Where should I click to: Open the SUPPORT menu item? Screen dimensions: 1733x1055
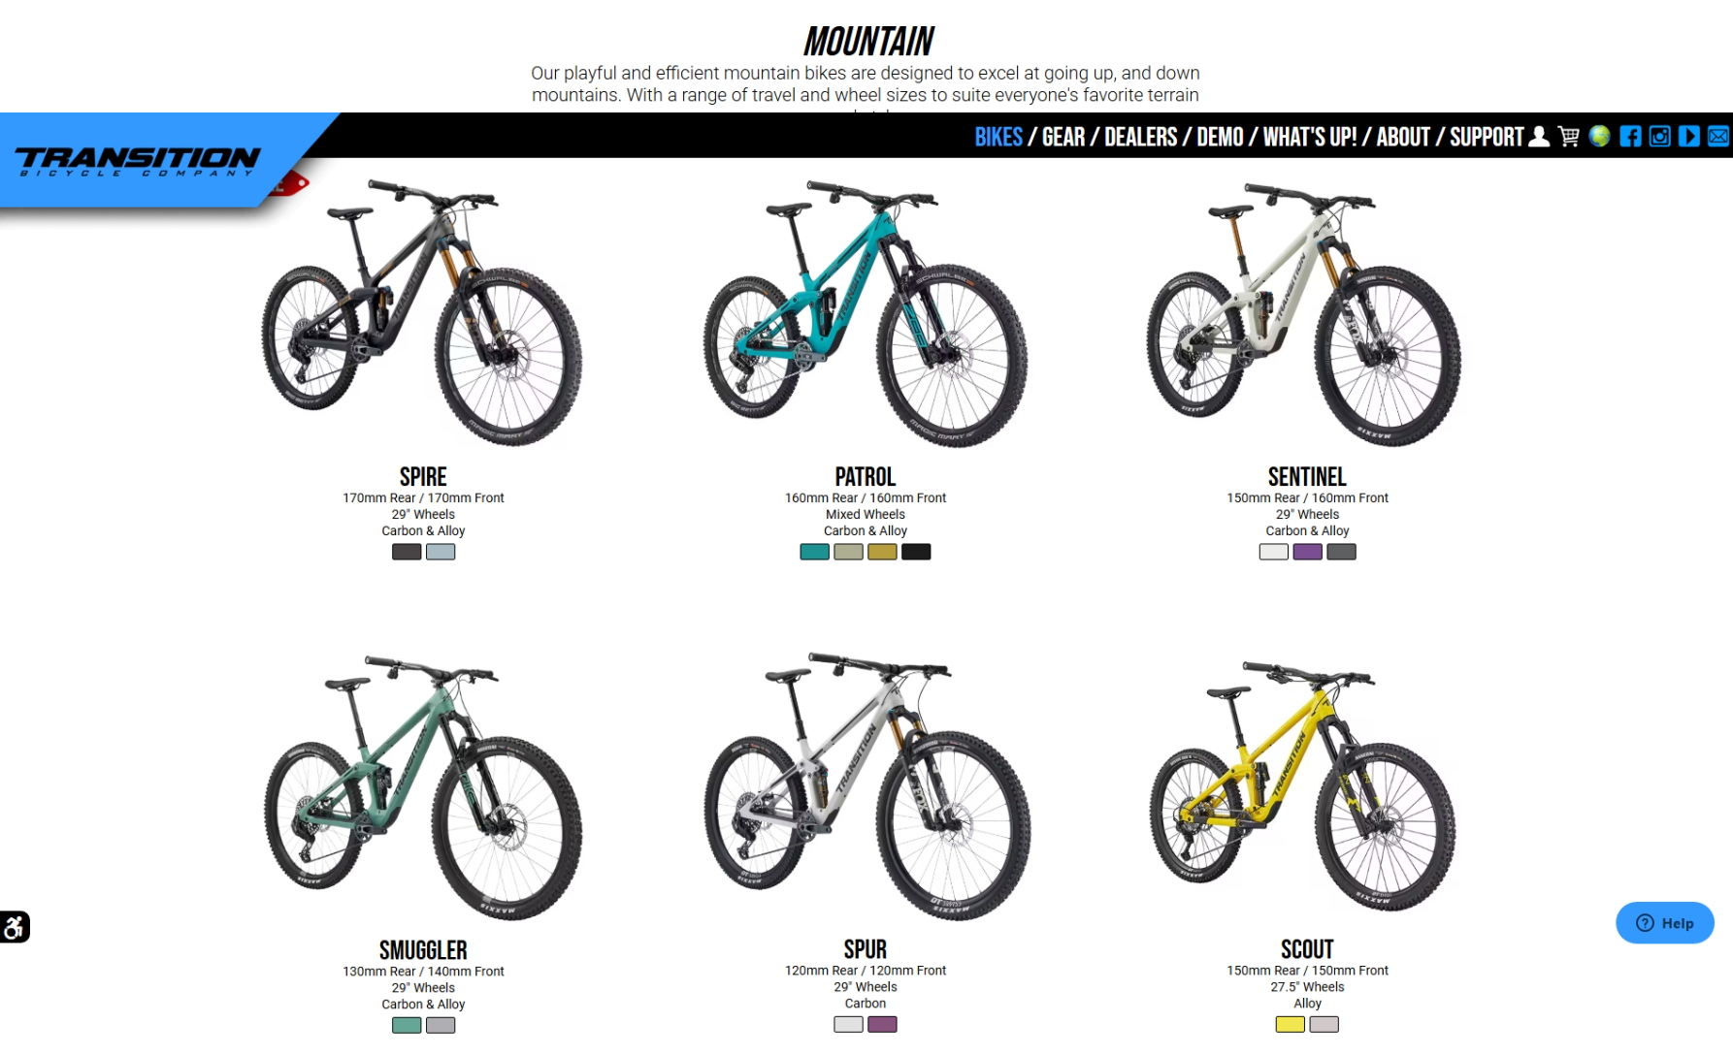tap(1487, 137)
